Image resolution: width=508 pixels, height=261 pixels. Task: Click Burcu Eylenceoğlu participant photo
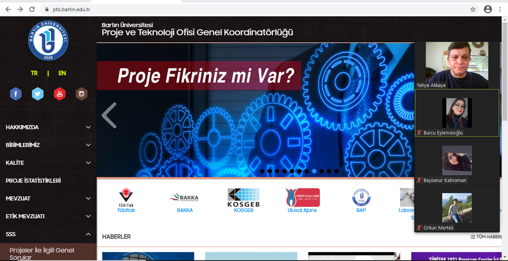tap(457, 113)
